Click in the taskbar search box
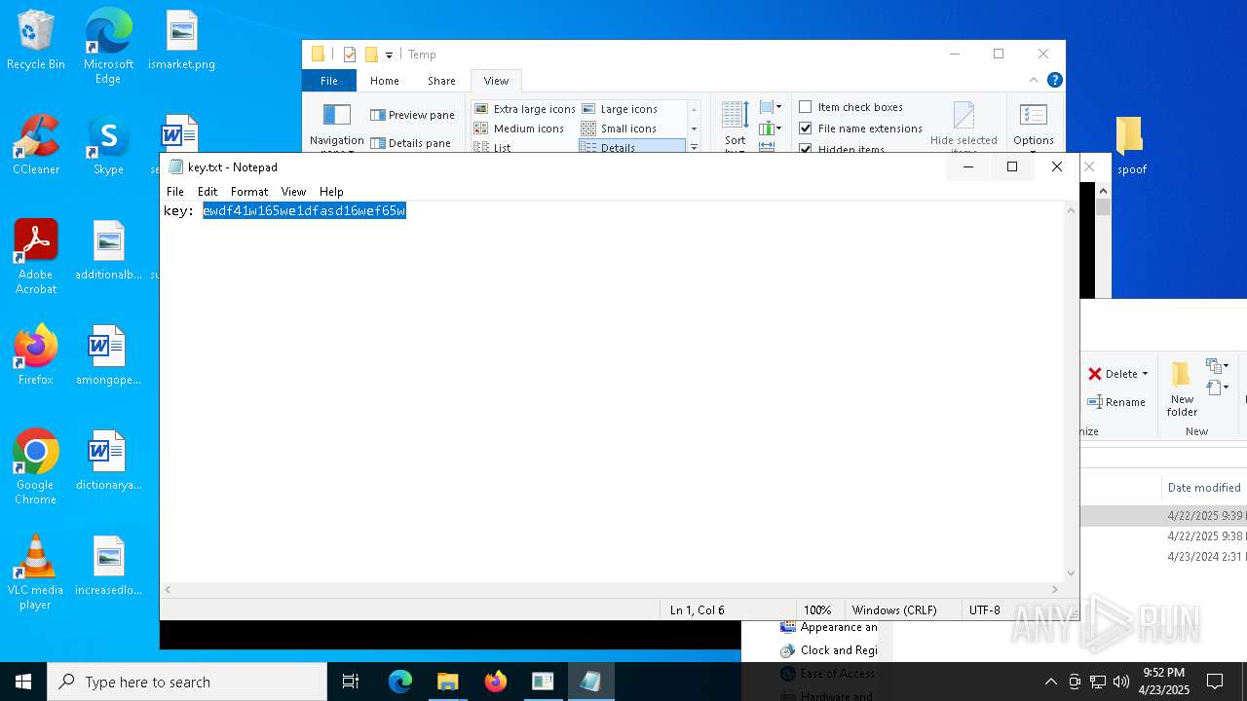The width and height of the screenshot is (1247, 701). (x=187, y=682)
